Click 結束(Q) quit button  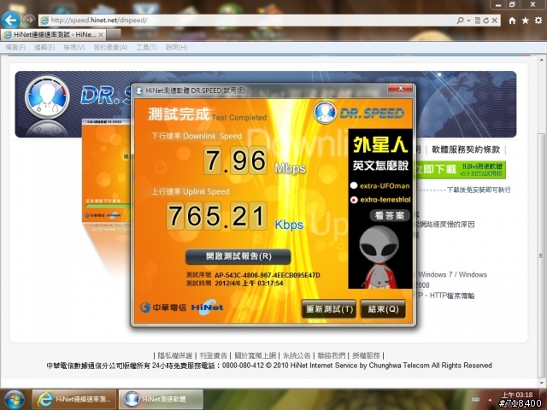point(383,309)
